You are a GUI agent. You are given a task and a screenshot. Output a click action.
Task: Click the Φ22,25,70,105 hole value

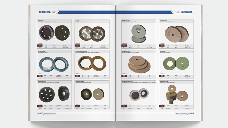(89, 108)
